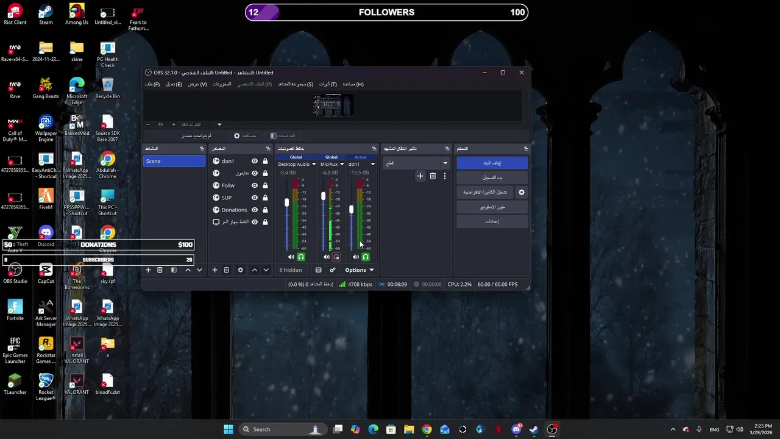Remove scene transition with trash icon

click(x=433, y=176)
